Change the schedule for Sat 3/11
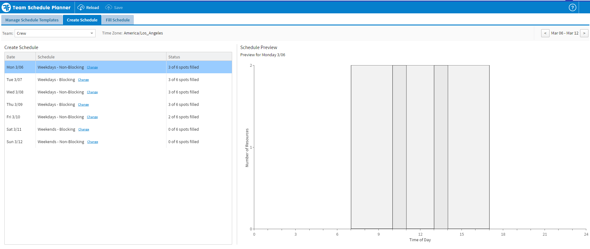 pyautogui.click(x=84, y=129)
